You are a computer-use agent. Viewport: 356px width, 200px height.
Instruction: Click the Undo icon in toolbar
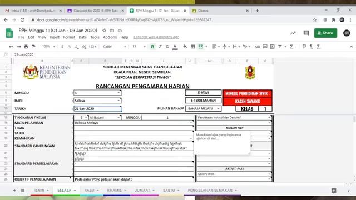(11, 47)
